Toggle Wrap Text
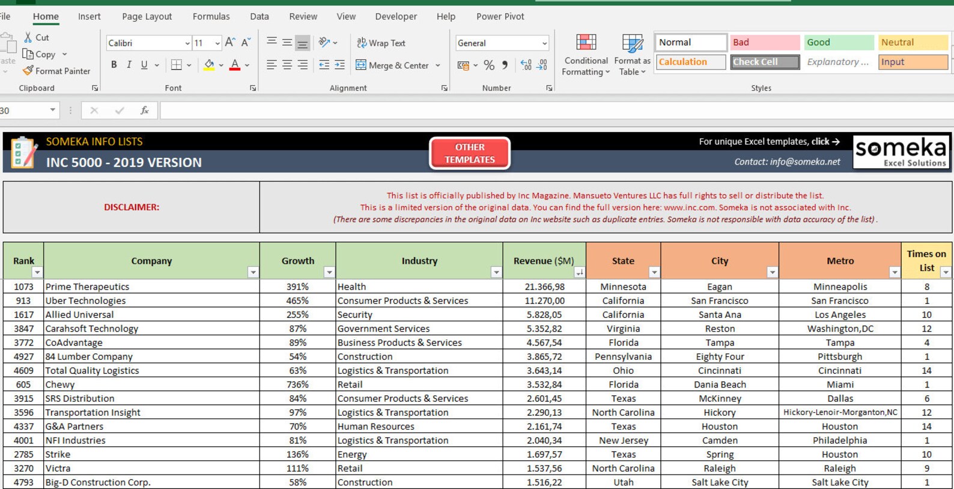 click(x=381, y=43)
